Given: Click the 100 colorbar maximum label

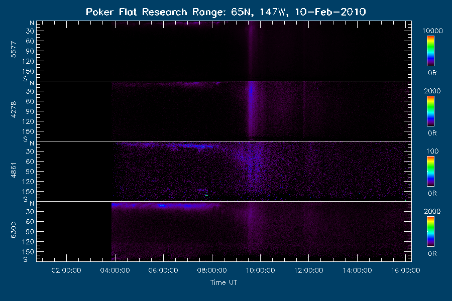Looking at the screenshot, I should 432,151.
